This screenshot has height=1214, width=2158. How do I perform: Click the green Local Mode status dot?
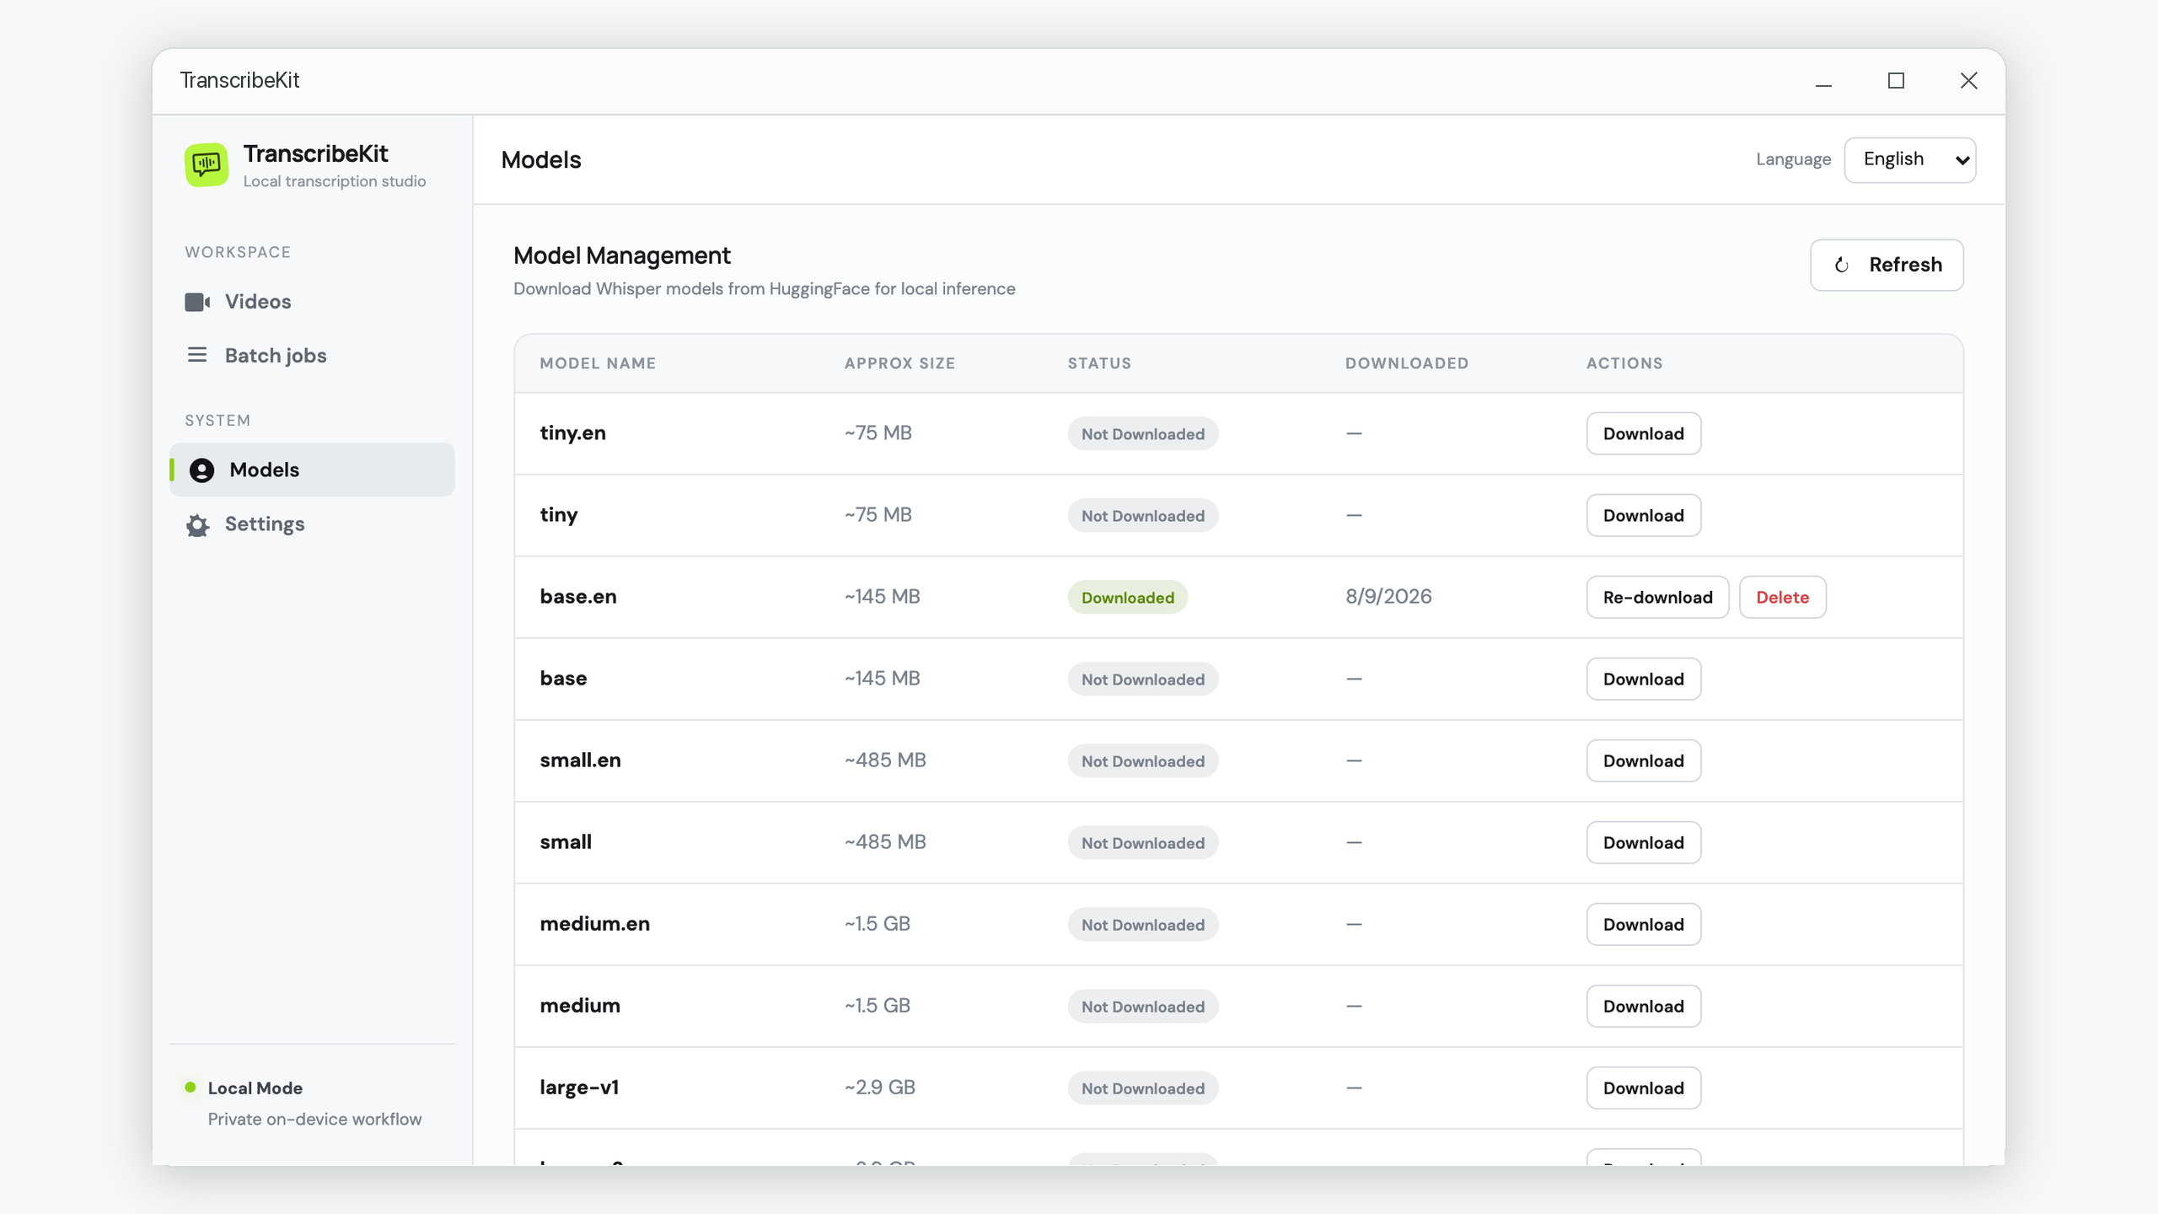[x=191, y=1088]
